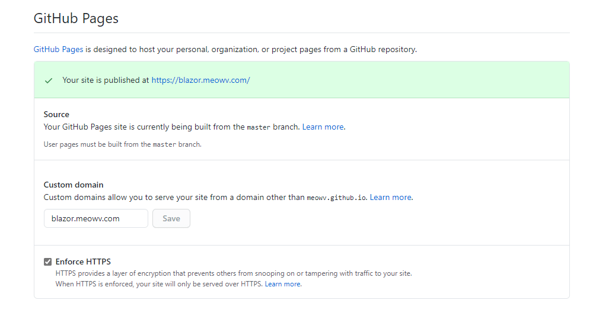Click master in the currently-being-built sentence
This screenshot has height=313, width=596.
coord(259,127)
